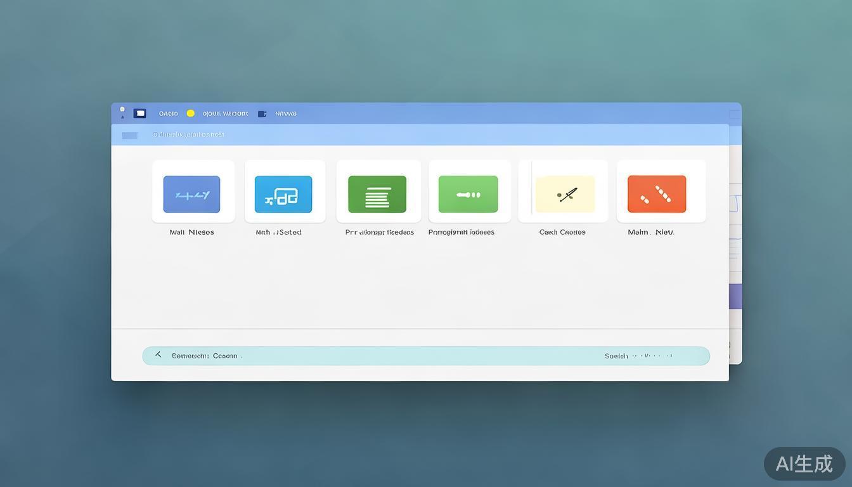Click the 'Cacch Cnotes' label under yellow tile

[562, 232]
